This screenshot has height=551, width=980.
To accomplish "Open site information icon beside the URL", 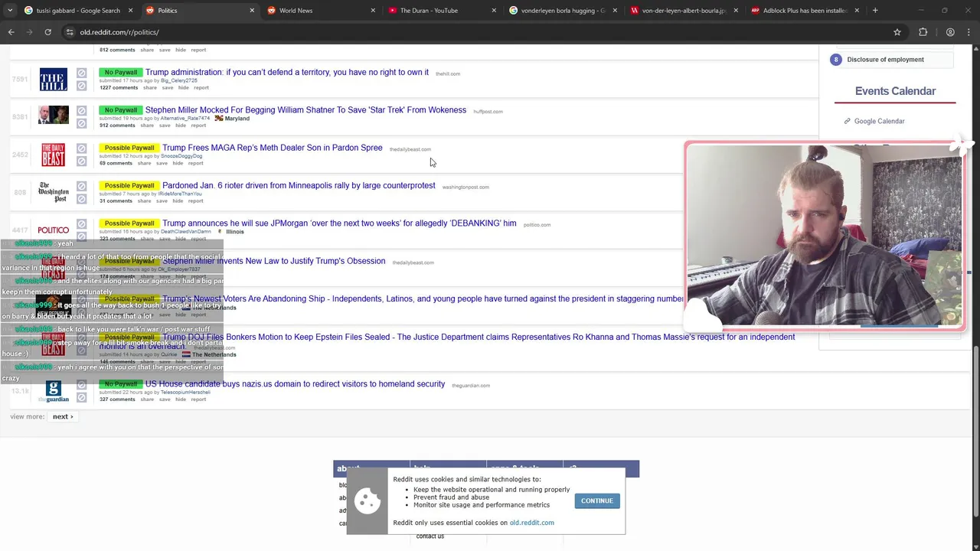I will point(70,32).
